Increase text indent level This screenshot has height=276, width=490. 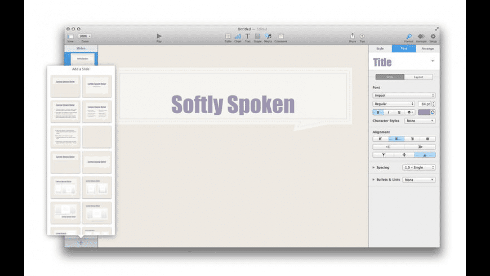coord(420,147)
